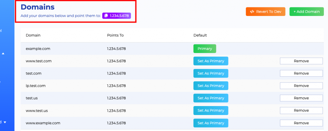This screenshot has width=328, height=131.
Task: Set www.example.com as primary domain
Action: click(x=211, y=123)
